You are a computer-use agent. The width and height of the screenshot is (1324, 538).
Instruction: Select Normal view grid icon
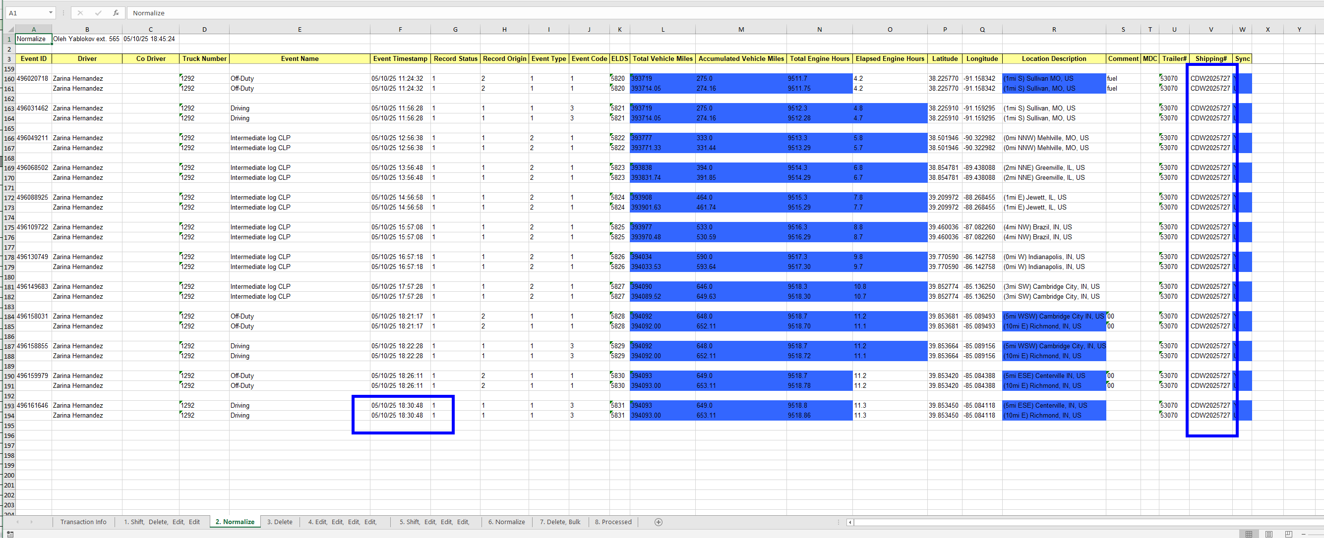pyautogui.click(x=1249, y=534)
